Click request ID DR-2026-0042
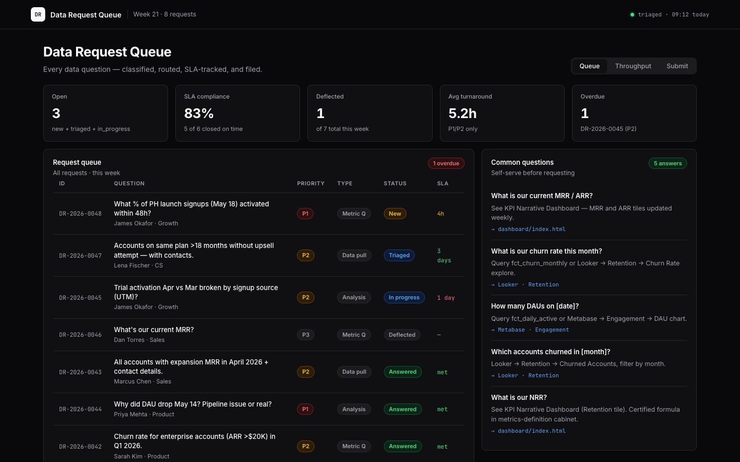The image size is (740, 462). pyautogui.click(x=80, y=447)
